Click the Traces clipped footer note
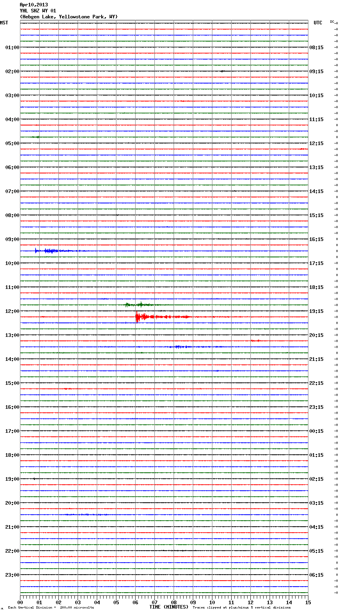340x613 pixels. (x=242, y=608)
